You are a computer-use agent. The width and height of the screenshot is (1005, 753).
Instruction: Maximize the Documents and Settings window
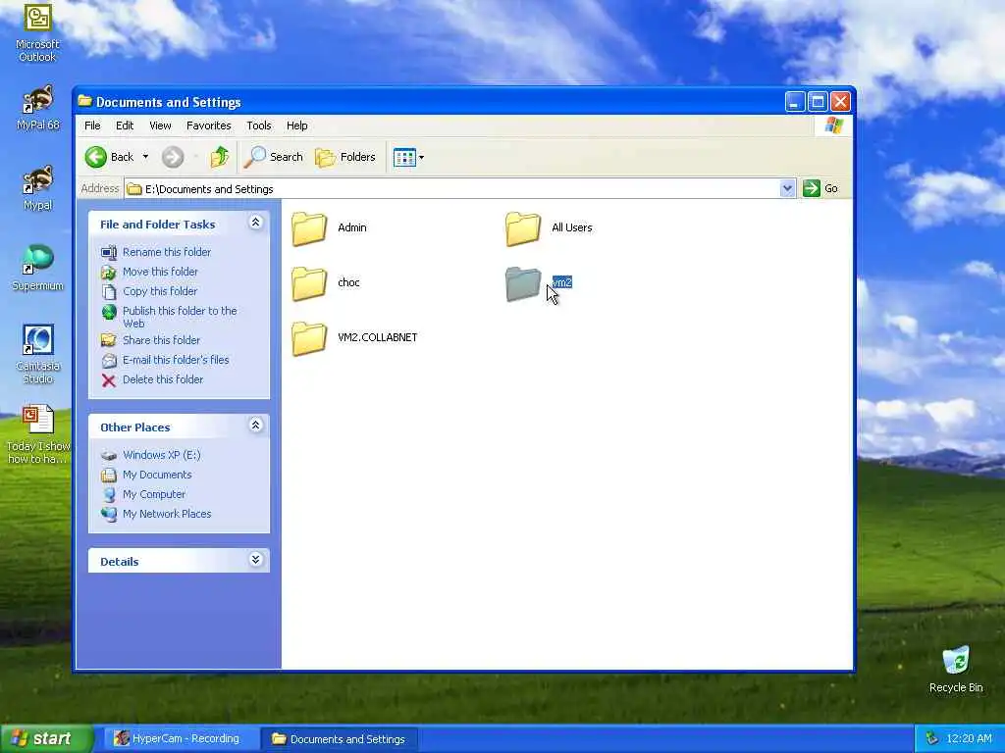click(818, 102)
